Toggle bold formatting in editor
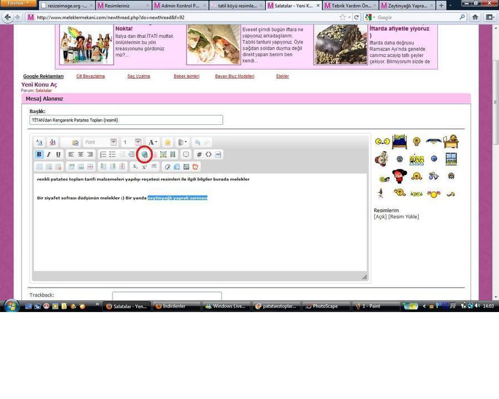The width and height of the screenshot is (499, 399). 39,154
